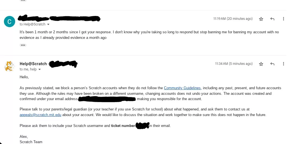
Task: Open More options for the 11:19 AM message
Action: coord(283,19)
